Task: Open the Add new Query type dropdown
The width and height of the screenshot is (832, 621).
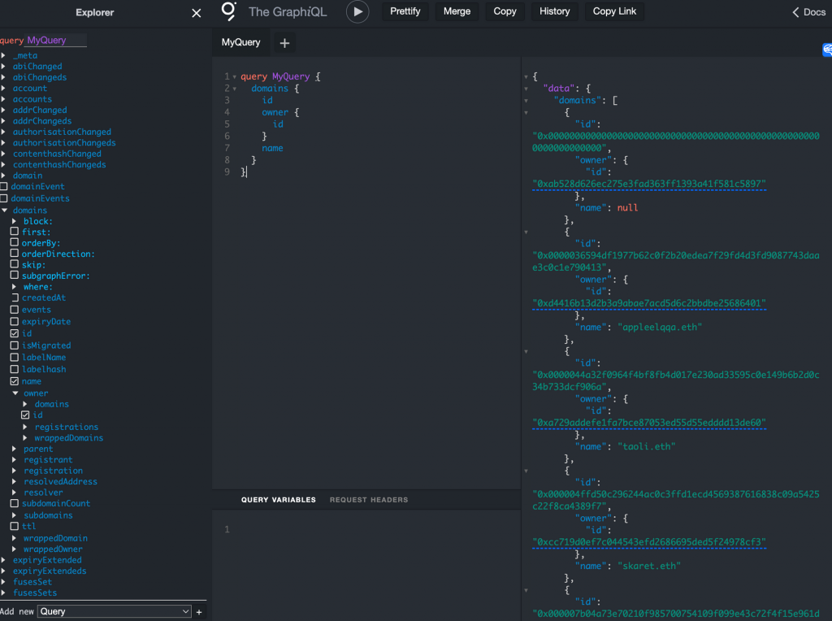Action: pos(115,611)
